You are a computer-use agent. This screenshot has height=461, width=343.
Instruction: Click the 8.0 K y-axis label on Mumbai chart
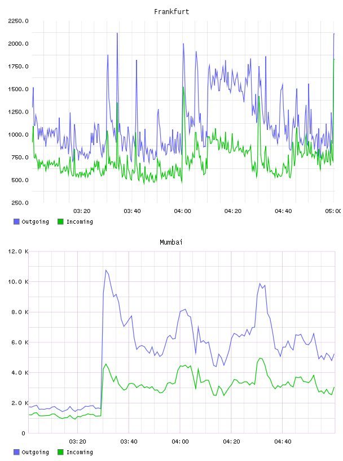click(x=20, y=312)
